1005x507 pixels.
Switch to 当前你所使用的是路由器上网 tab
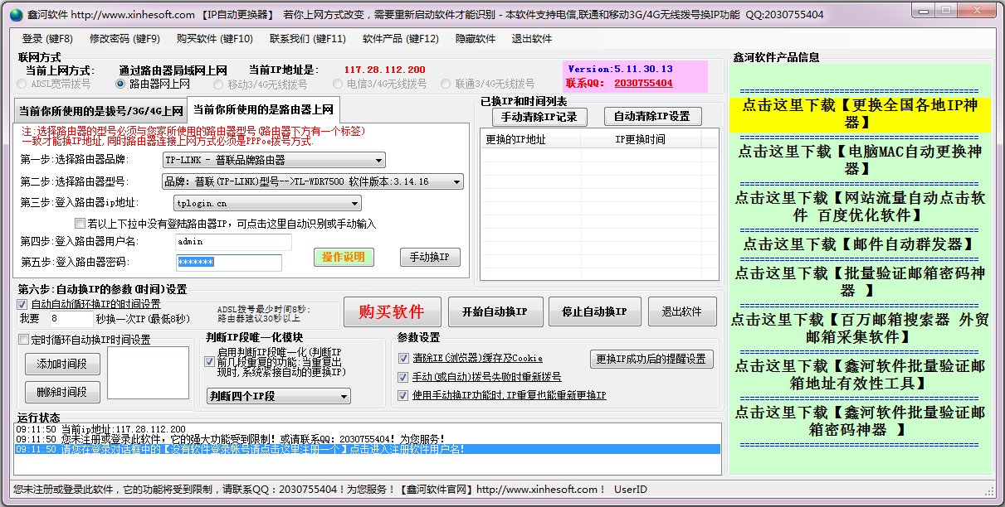tap(263, 109)
